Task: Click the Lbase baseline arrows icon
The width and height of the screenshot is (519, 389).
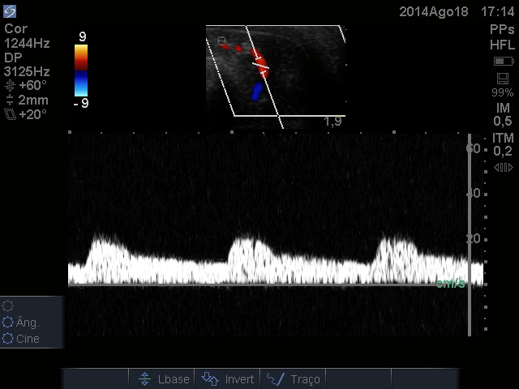Action: [x=144, y=379]
